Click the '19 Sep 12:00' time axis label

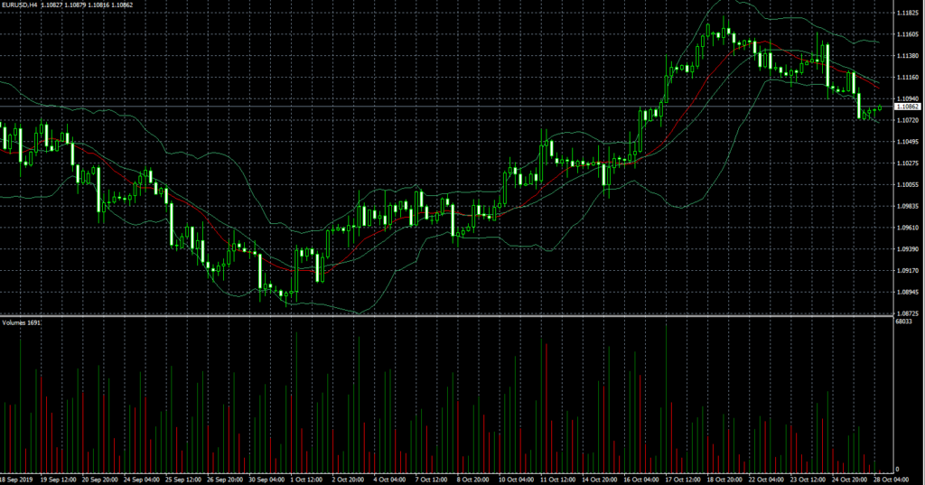click(59, 480)
